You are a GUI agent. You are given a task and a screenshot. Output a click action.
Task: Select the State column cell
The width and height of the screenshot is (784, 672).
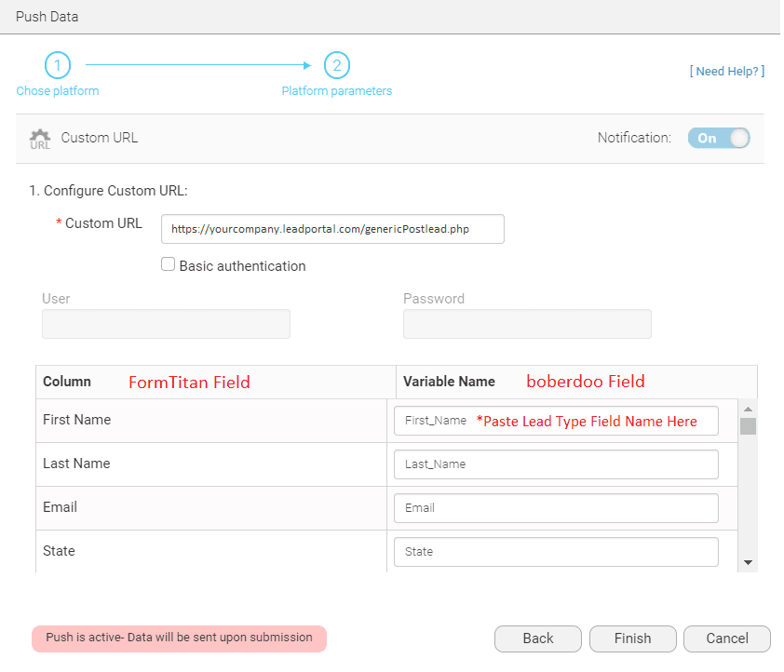211,551
